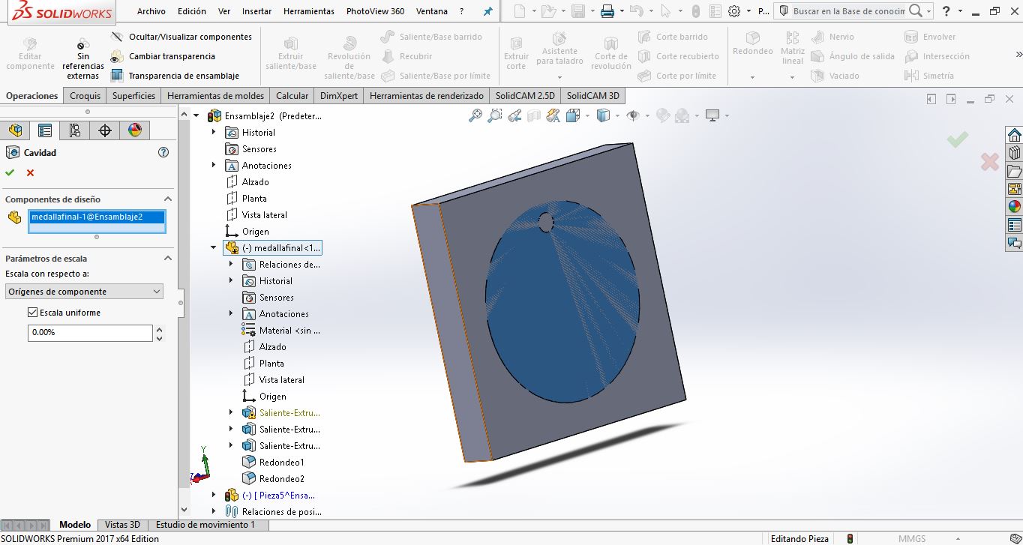This screenshot has width=1023, height=545.
Task: Switch to the Herramientas de moldes tab
Action: [x=216, y=96]
